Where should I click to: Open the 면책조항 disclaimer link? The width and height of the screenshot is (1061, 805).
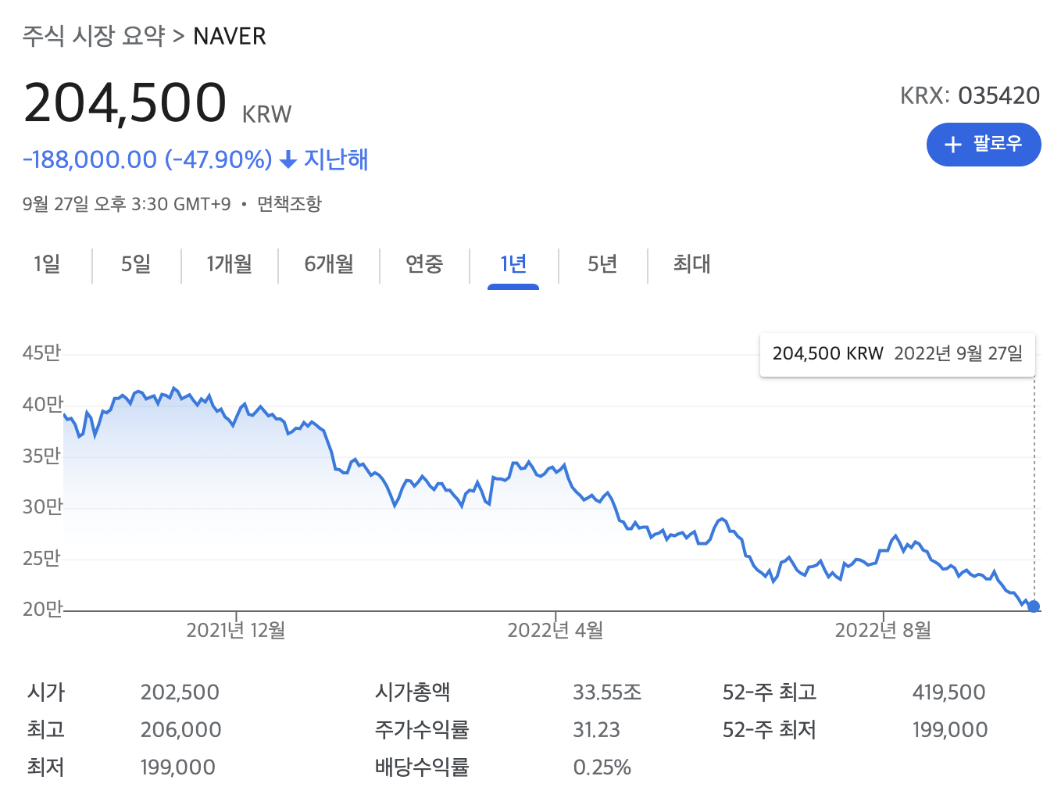click(x=288, y=204)
